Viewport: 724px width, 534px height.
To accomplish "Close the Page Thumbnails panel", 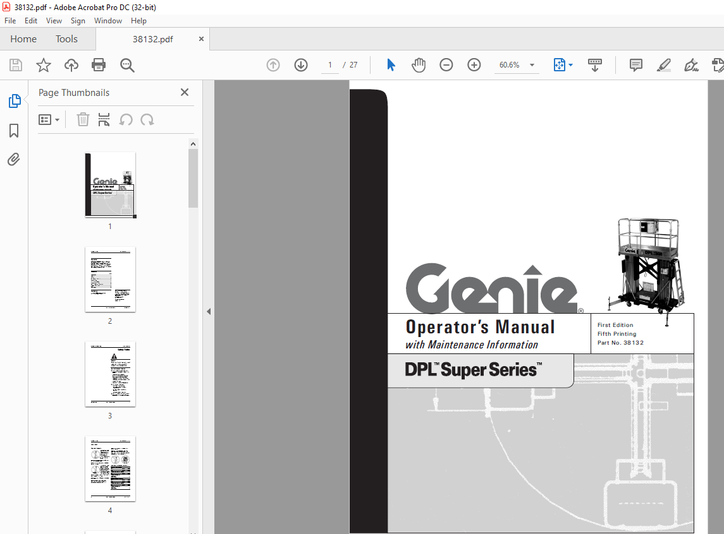I will [185, 92].
